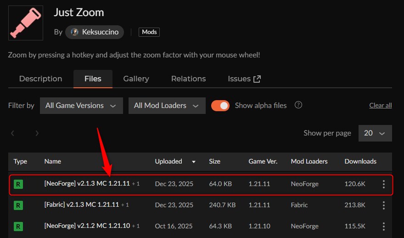The height and width of the screenshot is (238, 404).
Task: Click the Type column header
Action: pyautogui.click(x=20, y=161)
